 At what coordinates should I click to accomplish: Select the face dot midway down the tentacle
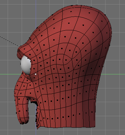pos(19,111)
